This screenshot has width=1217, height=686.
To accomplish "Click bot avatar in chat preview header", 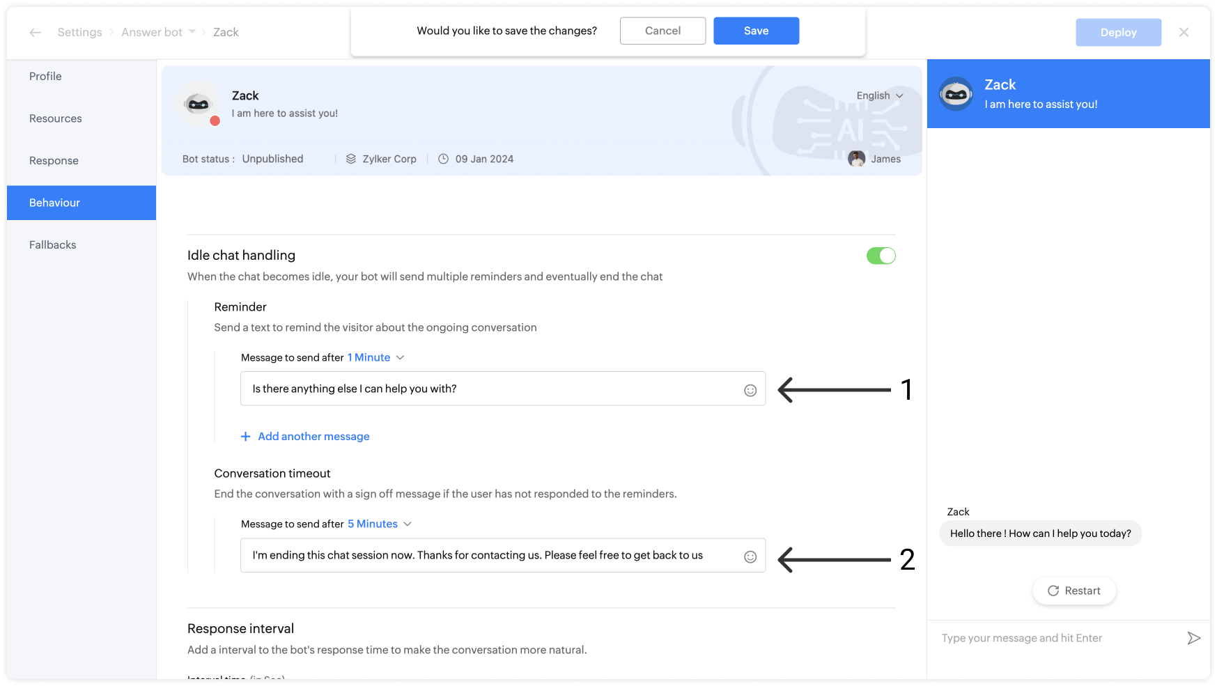I will 956,94.
